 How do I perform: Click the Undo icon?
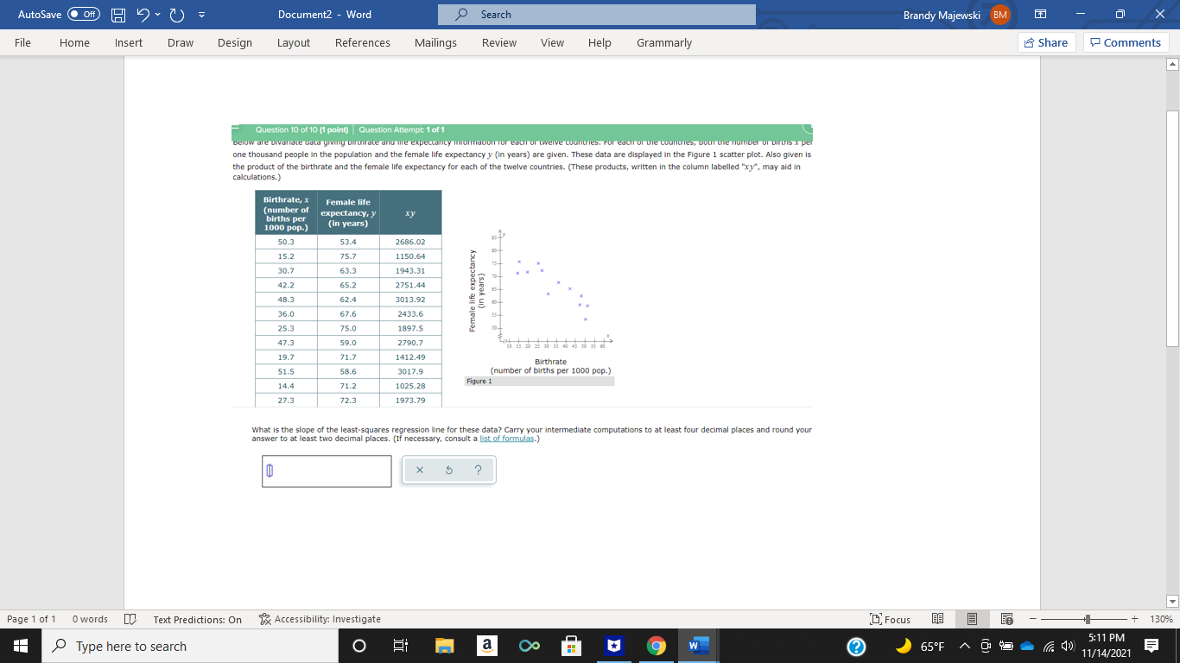point(141,14)
